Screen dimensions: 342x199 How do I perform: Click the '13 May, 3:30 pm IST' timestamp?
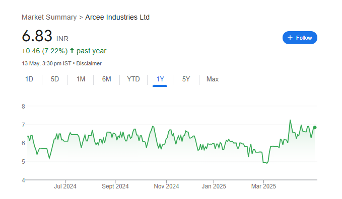pyautogui.click(x=46, y=63)
